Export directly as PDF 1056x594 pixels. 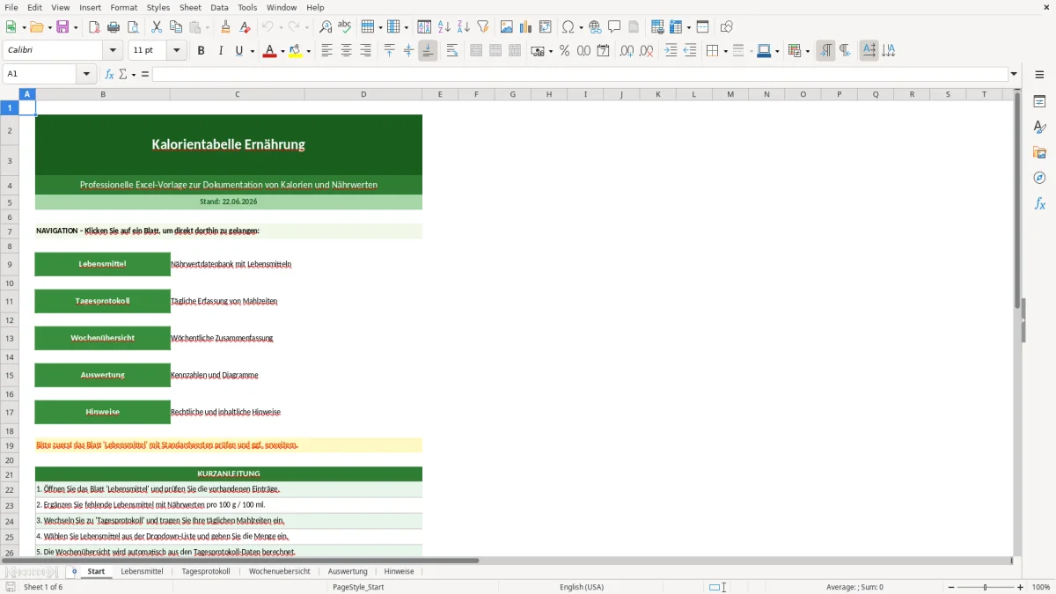(x=94, y=27)
